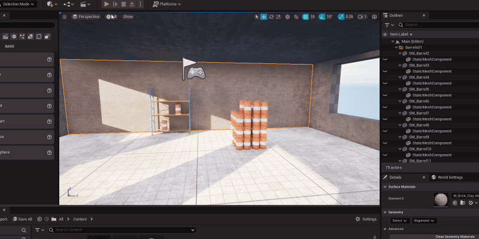Select the SM_Barrel6 actor

click(x=419, y=101)
